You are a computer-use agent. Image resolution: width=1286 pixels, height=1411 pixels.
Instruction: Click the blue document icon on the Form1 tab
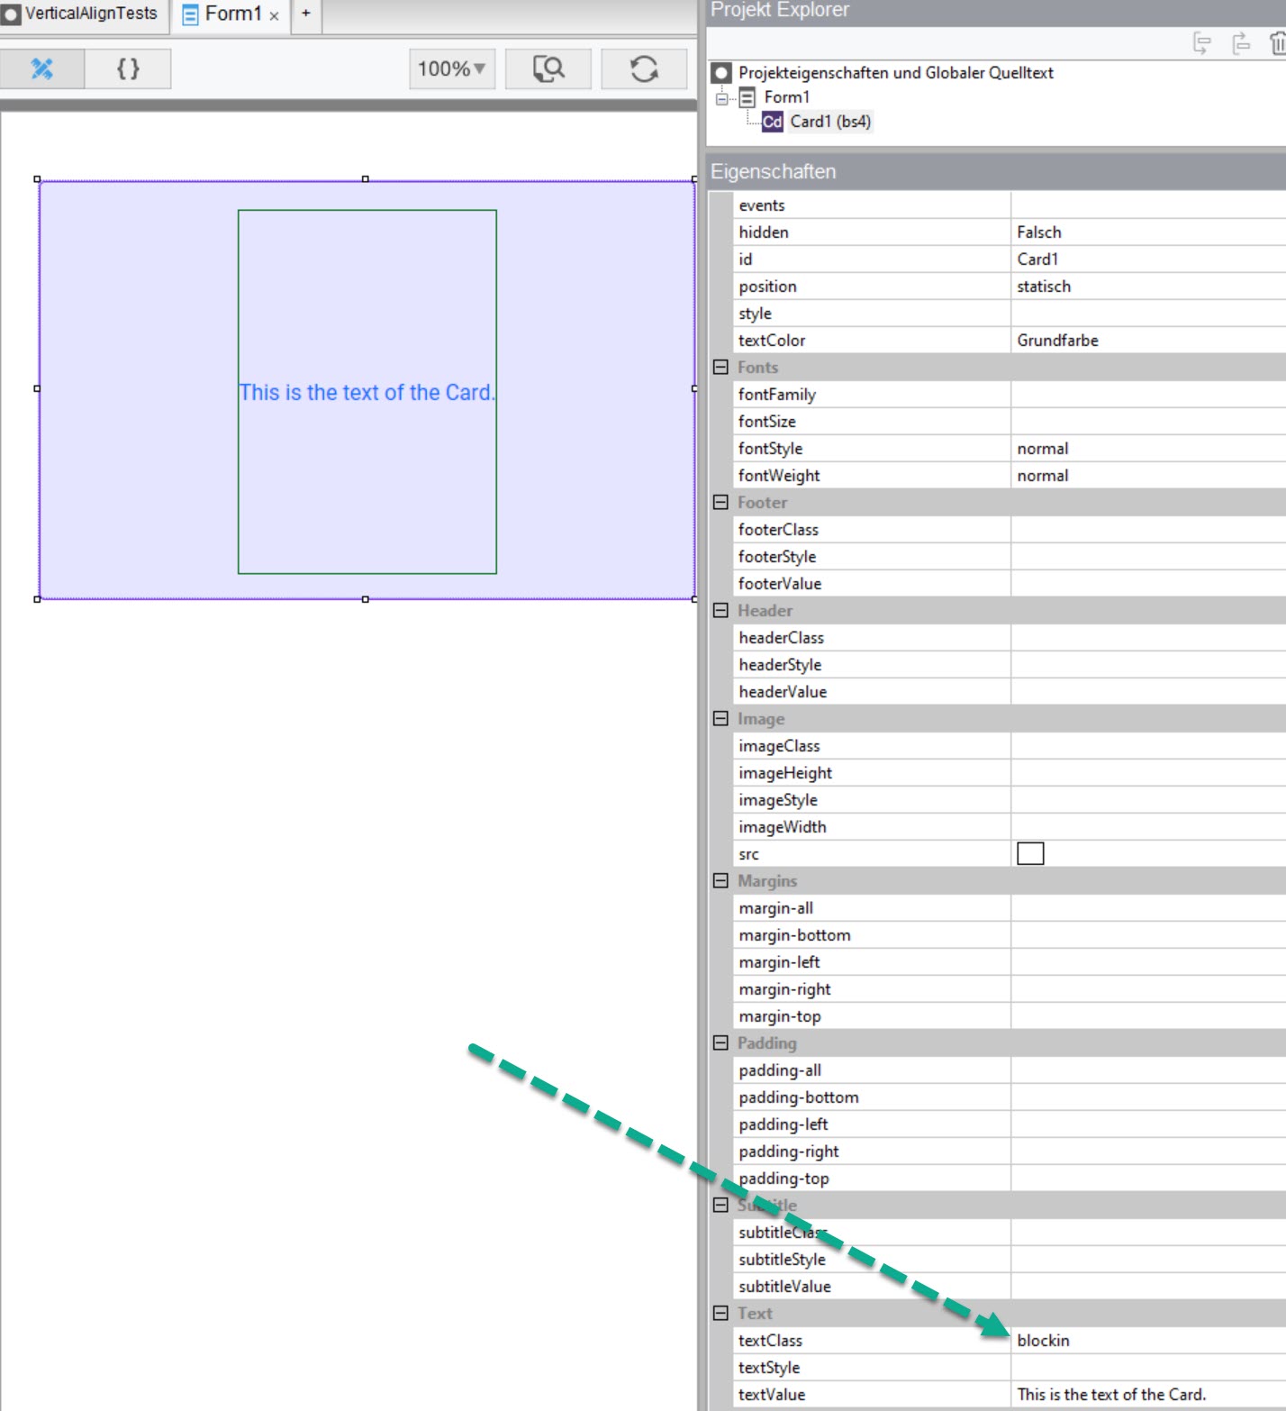189,14
